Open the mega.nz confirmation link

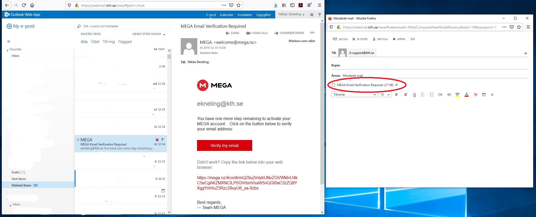click(247, 183)
